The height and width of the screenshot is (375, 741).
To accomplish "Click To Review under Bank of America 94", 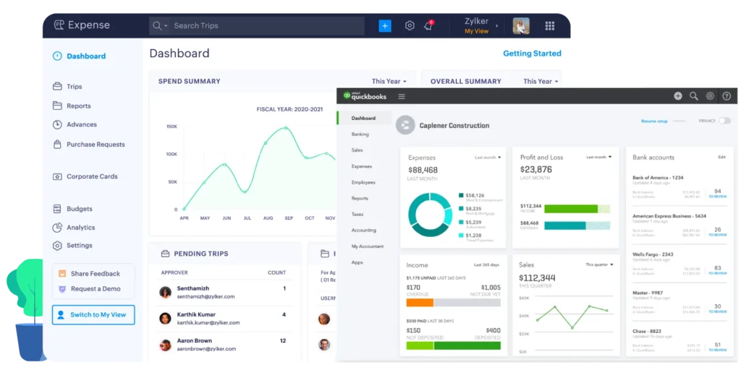I will (x=717, y=197).
